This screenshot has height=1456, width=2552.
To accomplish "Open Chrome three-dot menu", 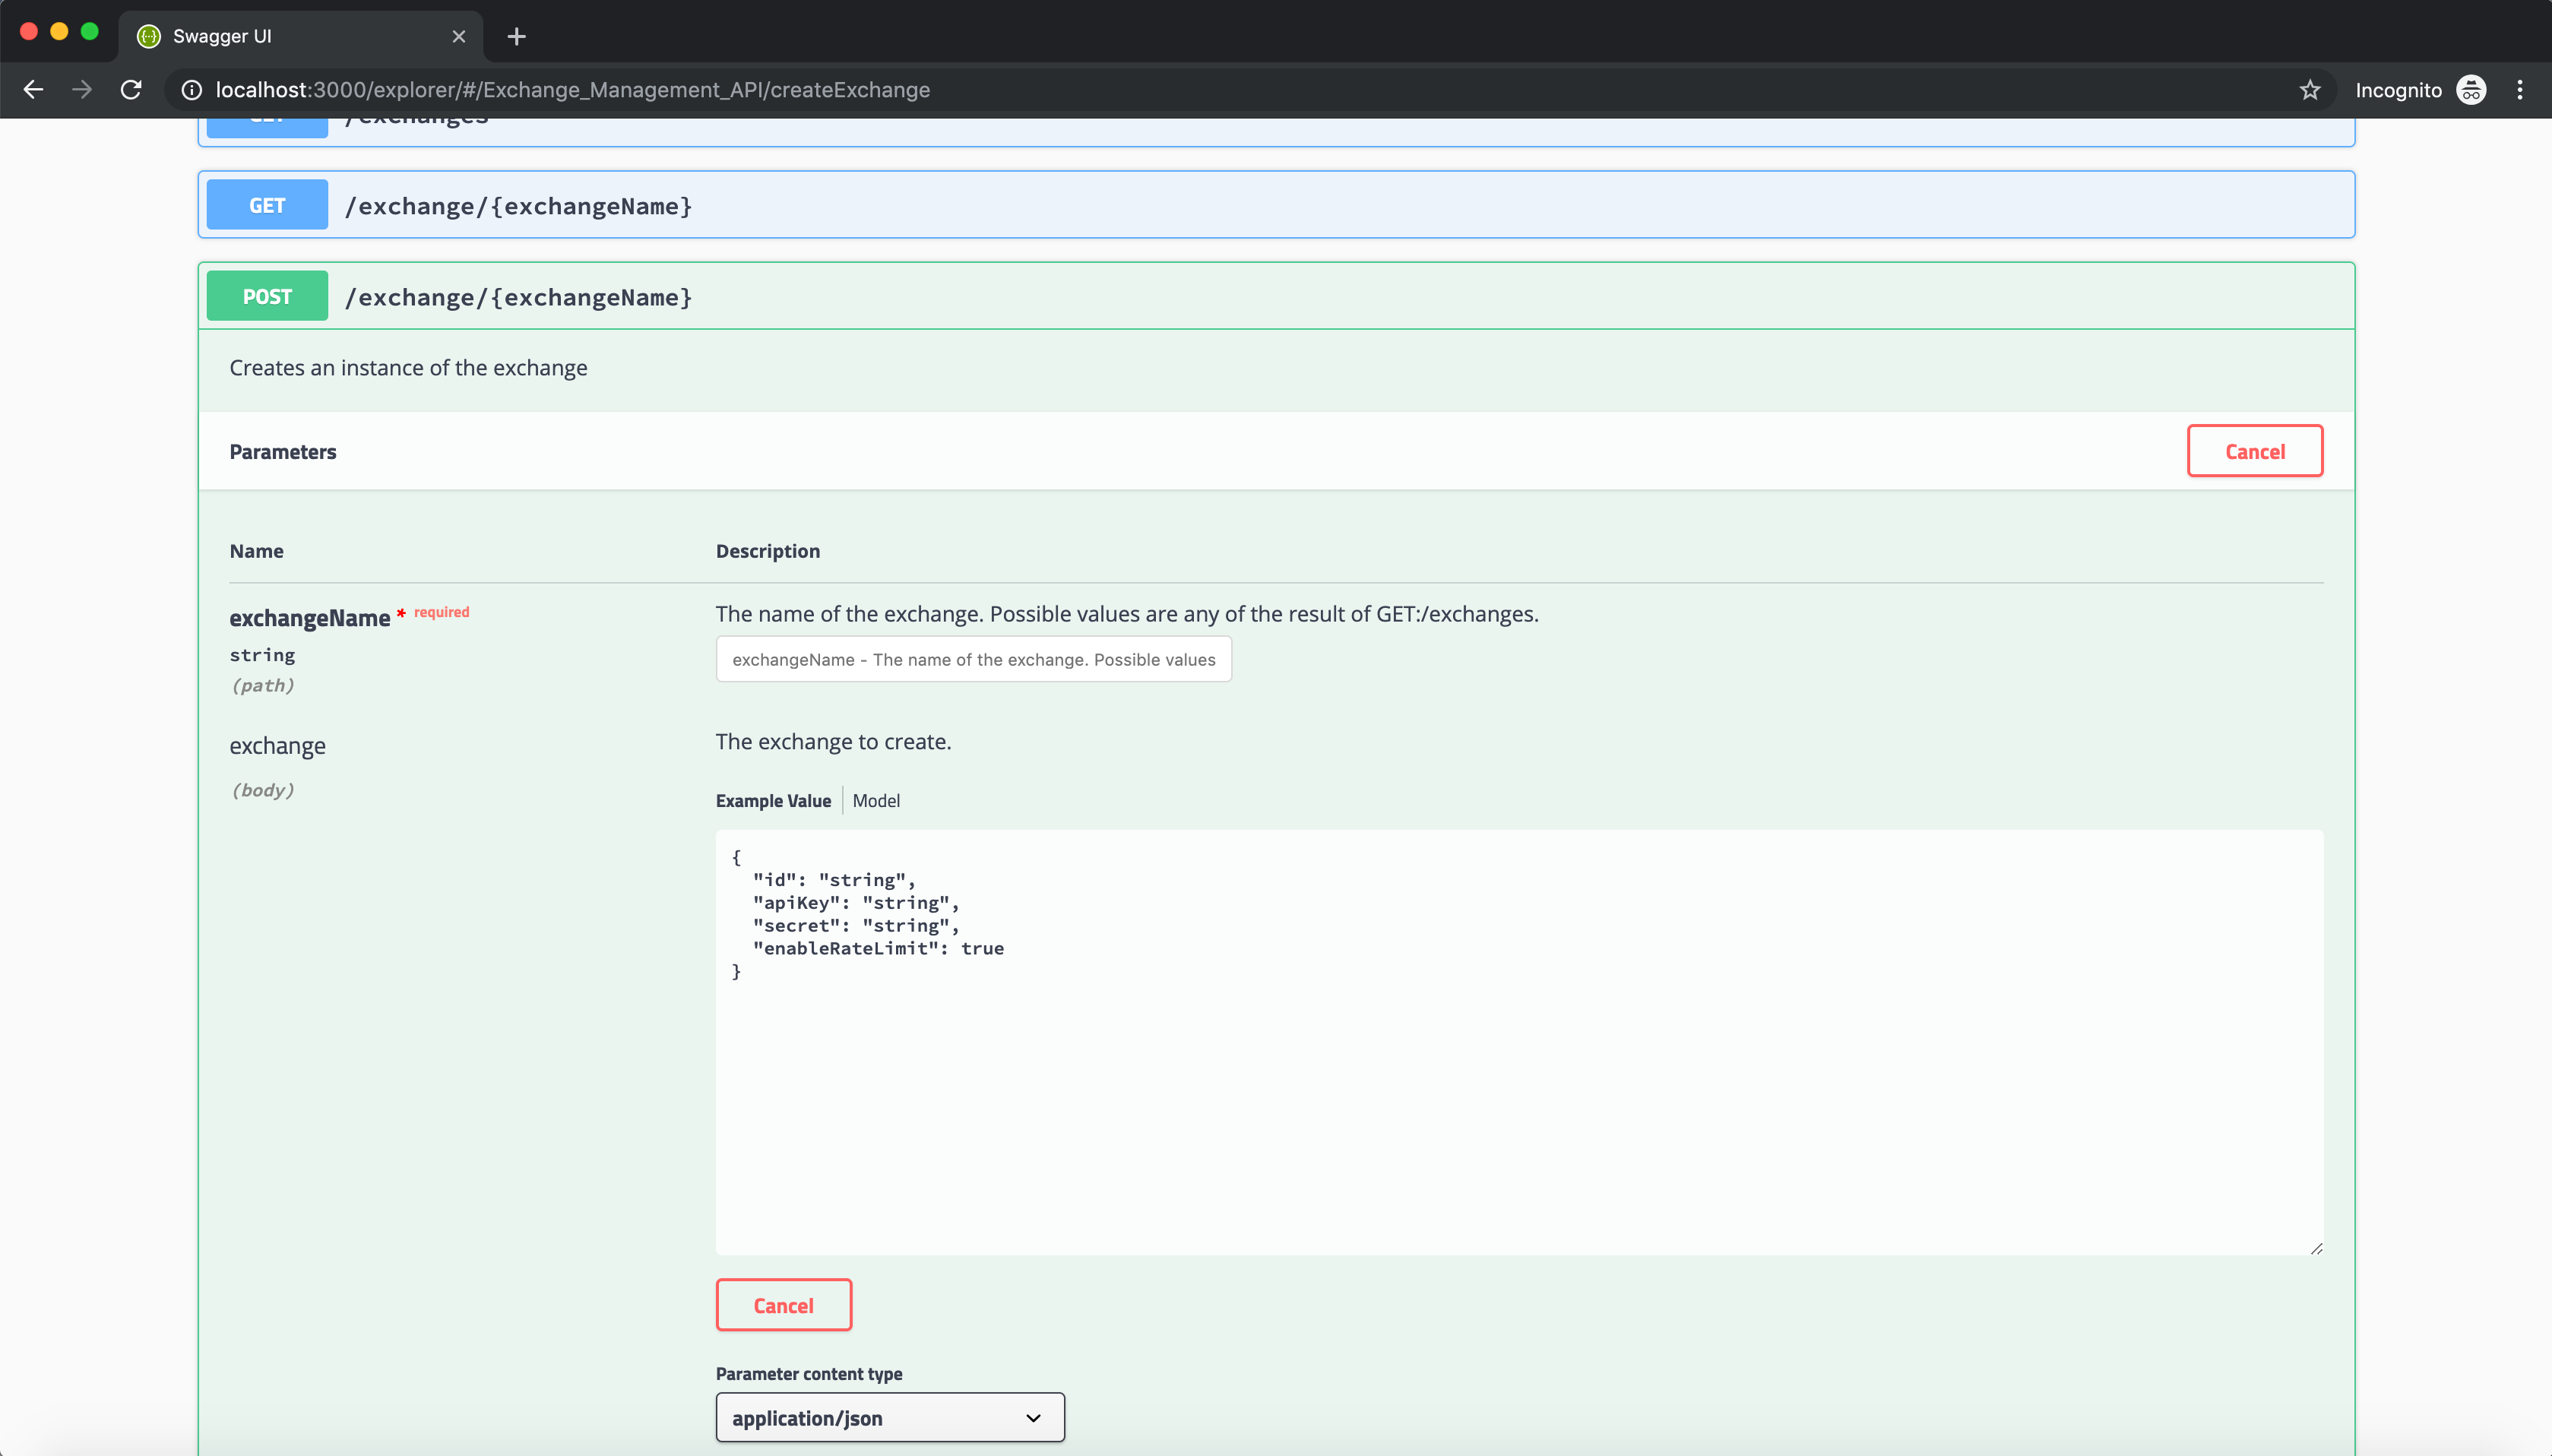I will point(2519,90).
